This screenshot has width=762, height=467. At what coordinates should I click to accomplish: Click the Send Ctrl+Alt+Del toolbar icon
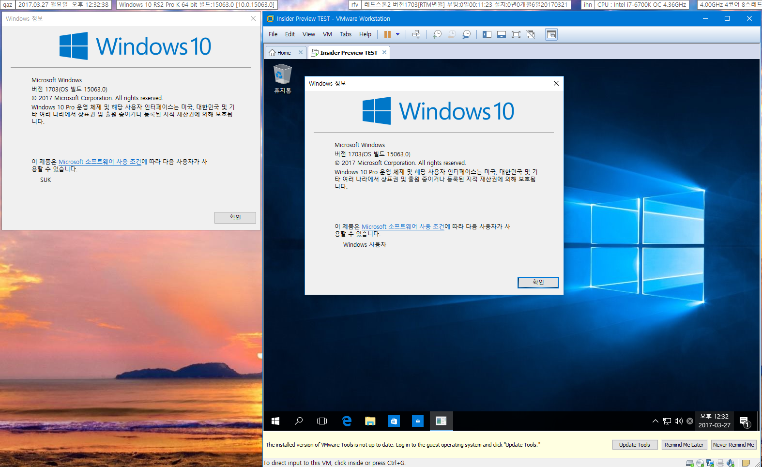tap(416, 34)
